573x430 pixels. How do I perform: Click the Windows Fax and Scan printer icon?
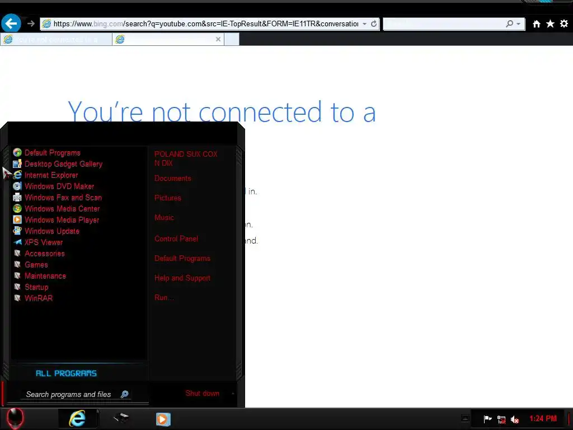[17, 198]
